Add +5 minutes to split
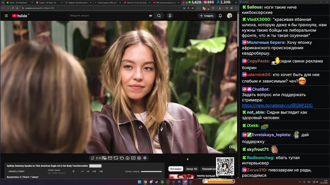The height and width of the screenshot is (185, 330). click(88, 171)
